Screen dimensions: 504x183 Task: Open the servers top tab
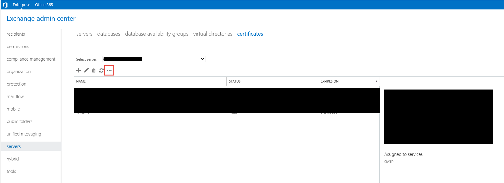pyautogui.click(x=84, y=34)
